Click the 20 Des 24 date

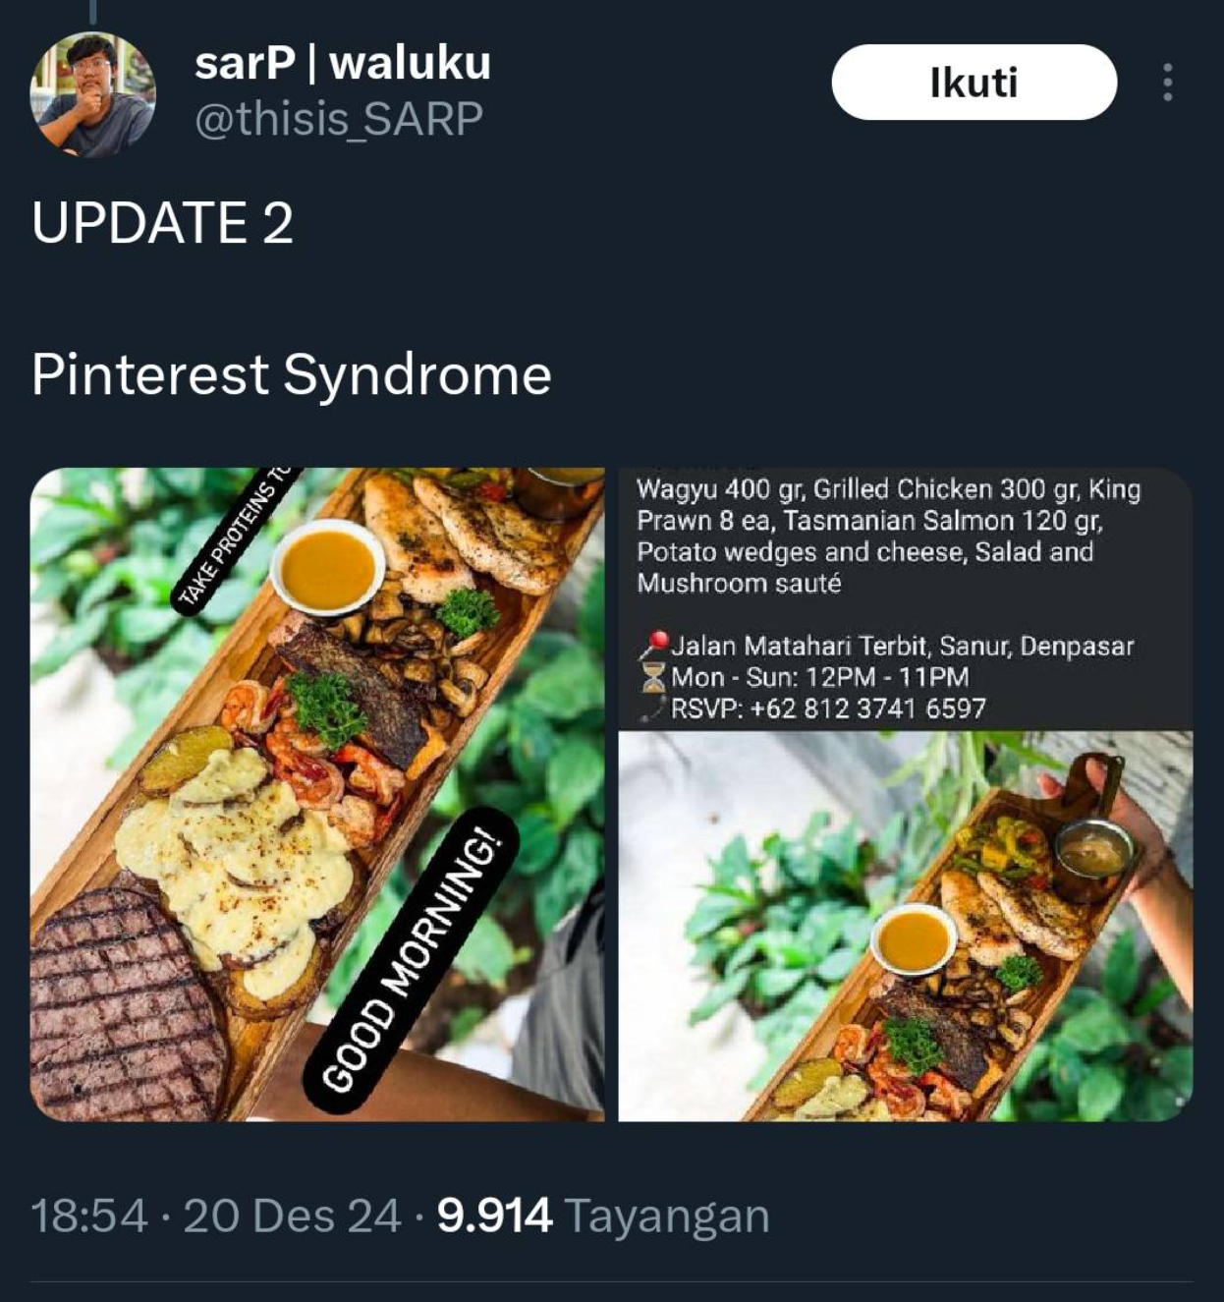click(x=292, y=1216)
